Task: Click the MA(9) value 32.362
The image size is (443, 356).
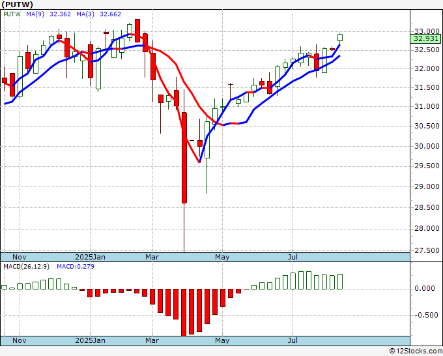Action: (60, 14)
